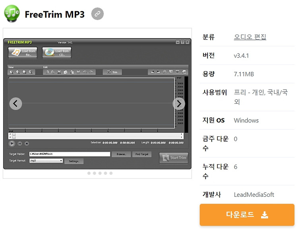Click the Find Target button
The width and height of the screenshot is (298, 229).
142,154
